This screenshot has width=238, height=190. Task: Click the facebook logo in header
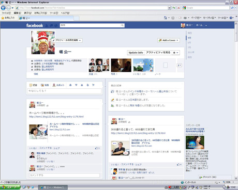pyautogui.click(x=35, y=25)
